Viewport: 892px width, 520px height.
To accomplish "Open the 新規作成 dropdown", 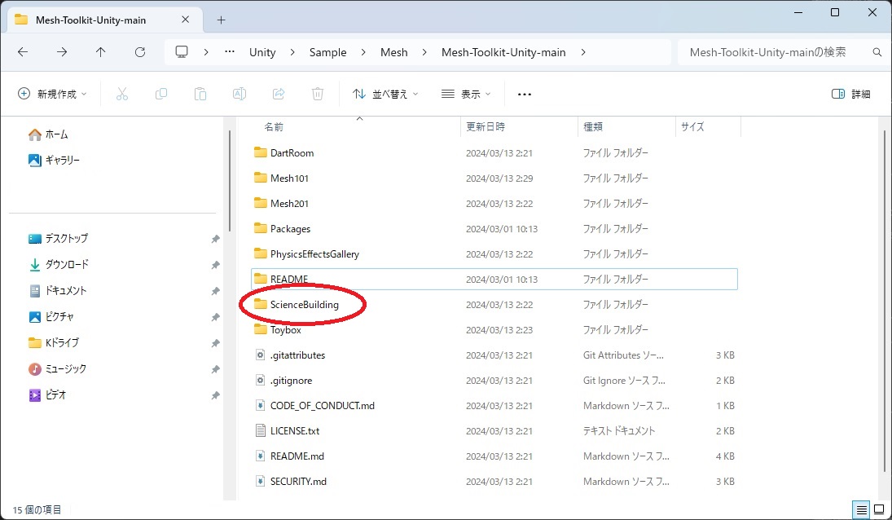I will coord(52,94).
